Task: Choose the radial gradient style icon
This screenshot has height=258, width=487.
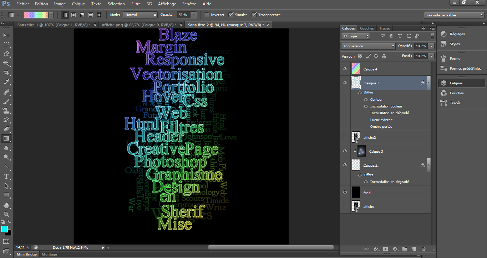Action: pyautogui.click(x=73, y=15)
